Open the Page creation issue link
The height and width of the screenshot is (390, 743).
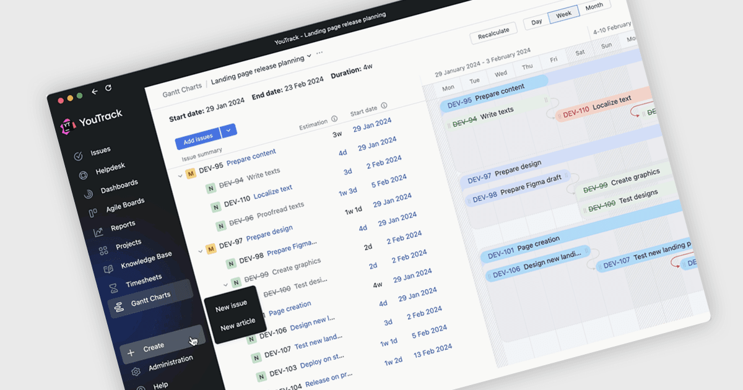tap(290, 307)
